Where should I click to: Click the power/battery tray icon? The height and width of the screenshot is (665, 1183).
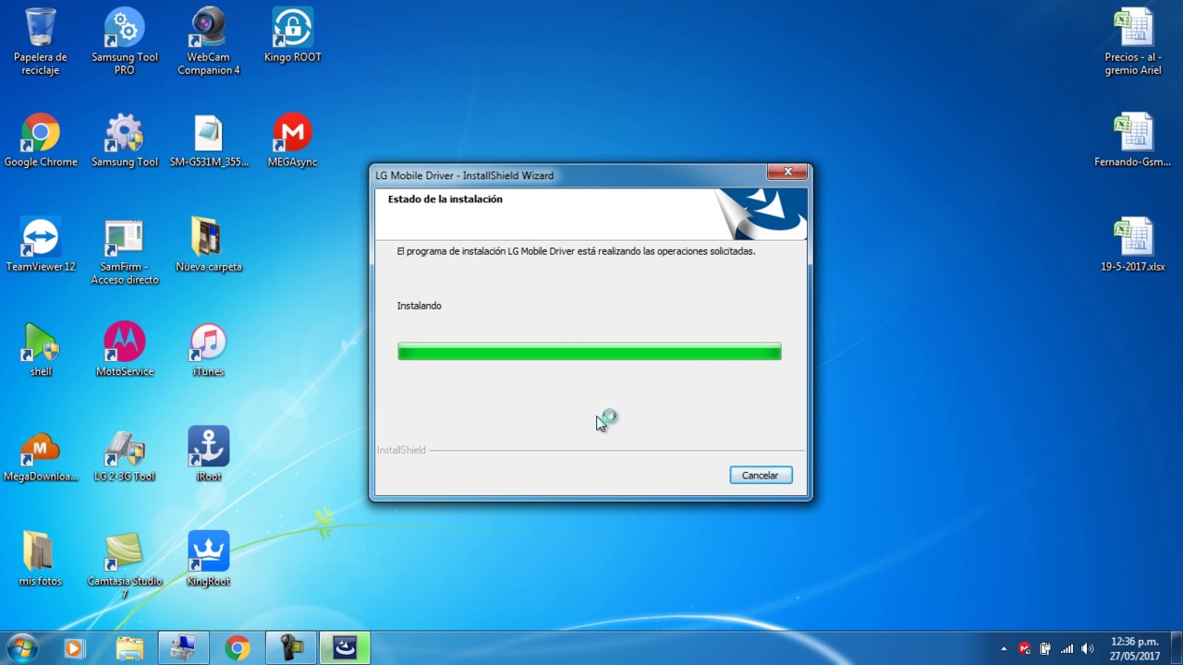pyautogui.click(x=1045, y=648)
